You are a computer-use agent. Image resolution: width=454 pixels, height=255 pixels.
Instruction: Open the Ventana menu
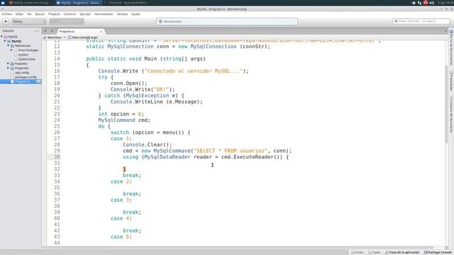(x=122, y=14)
